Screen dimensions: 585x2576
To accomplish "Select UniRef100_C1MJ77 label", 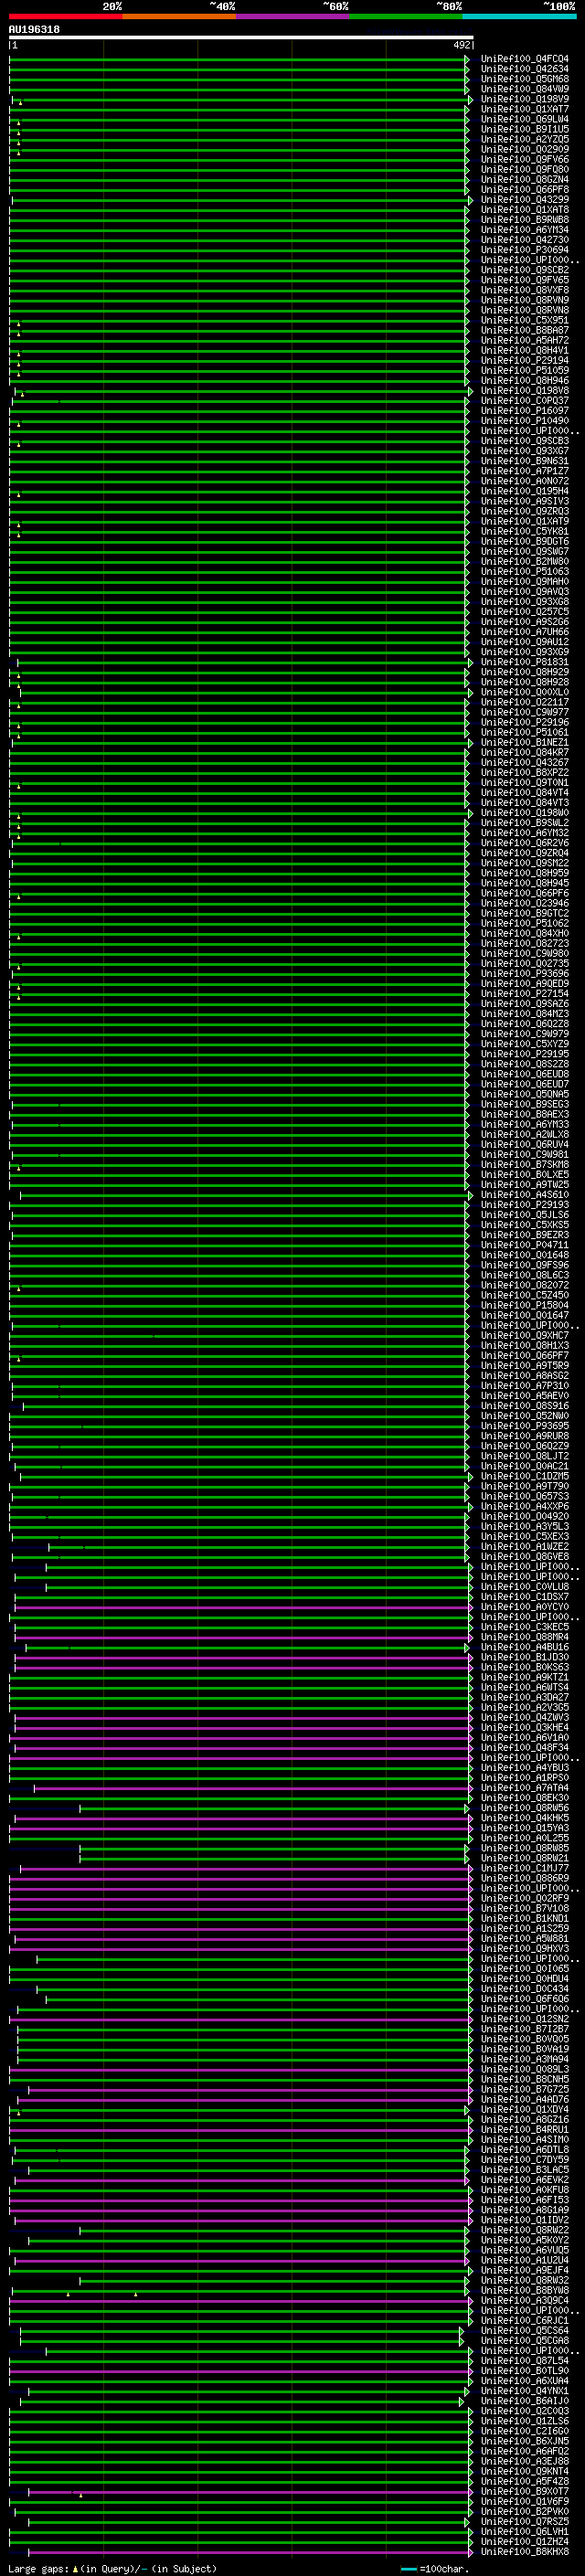I will [x=524, y=1868].
